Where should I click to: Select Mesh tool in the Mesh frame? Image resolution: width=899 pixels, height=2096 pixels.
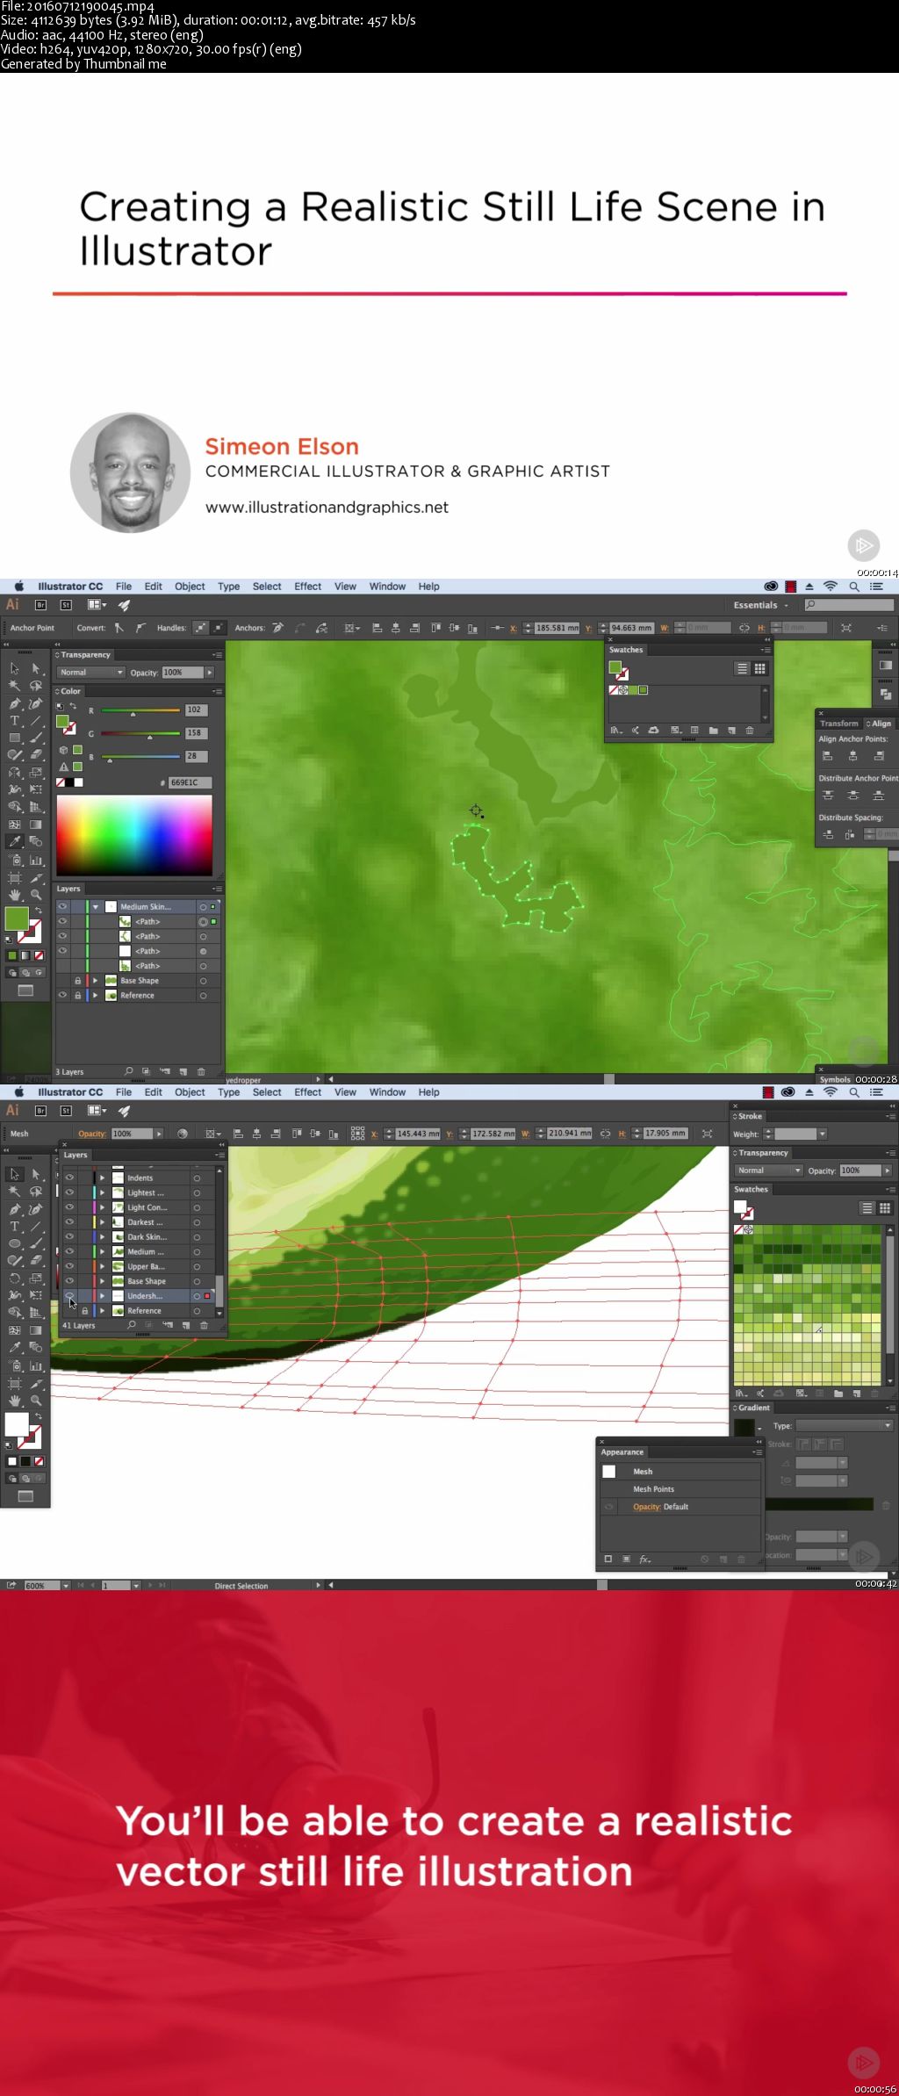pyautogui.click(x=15, y=1330)
